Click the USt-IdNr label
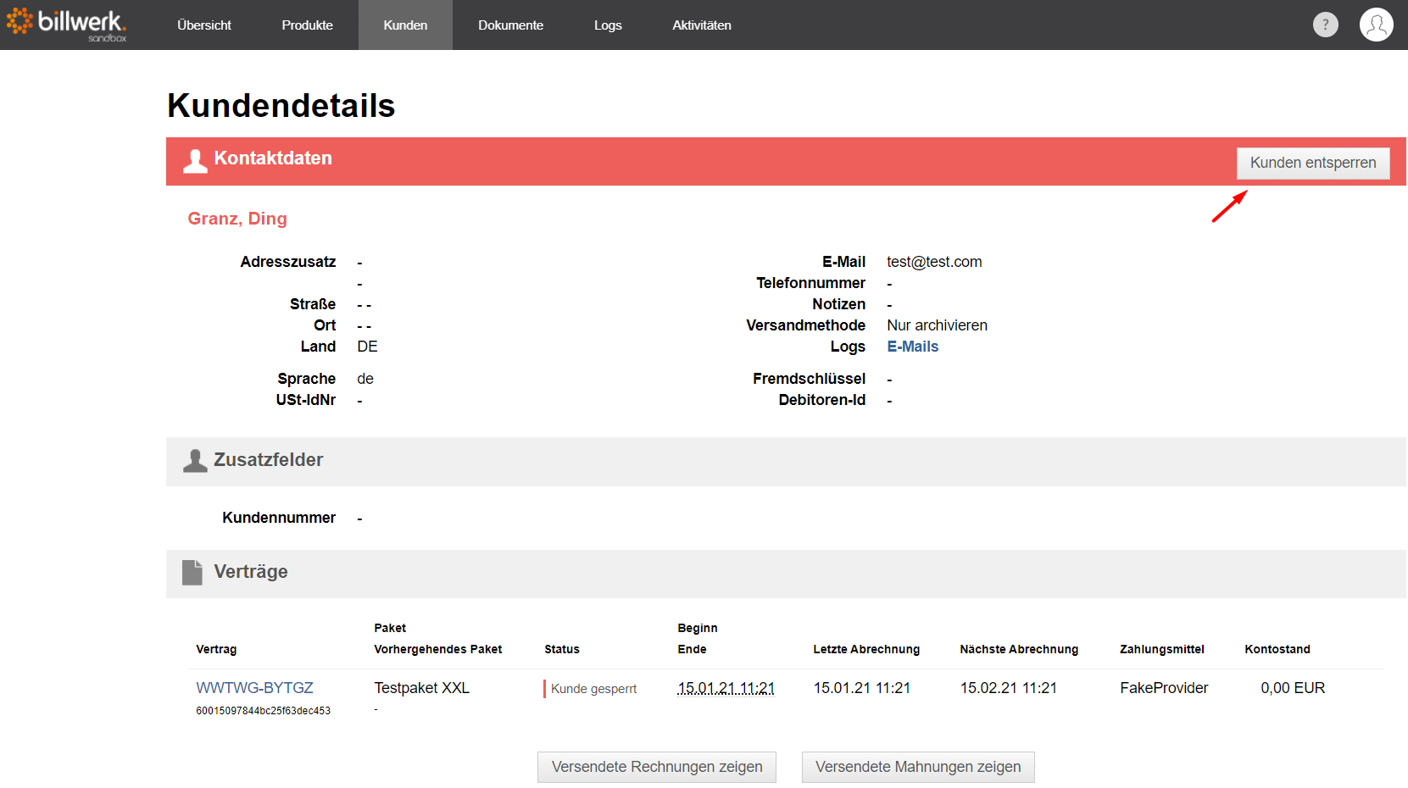The image size is (1408, 788). [305, 400]
